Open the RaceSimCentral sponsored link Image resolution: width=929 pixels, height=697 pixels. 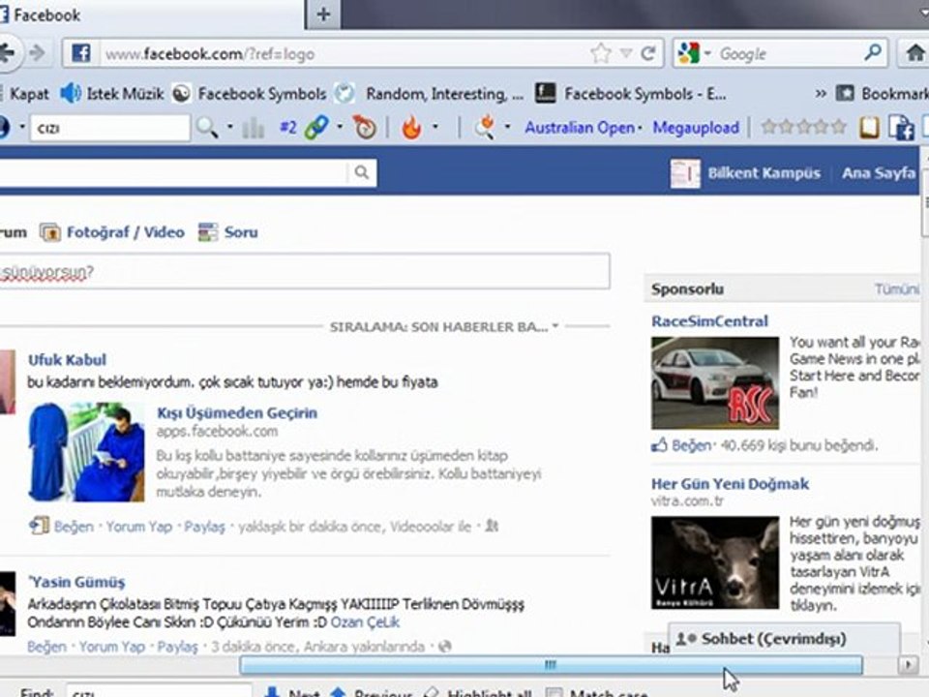(709, 321)
